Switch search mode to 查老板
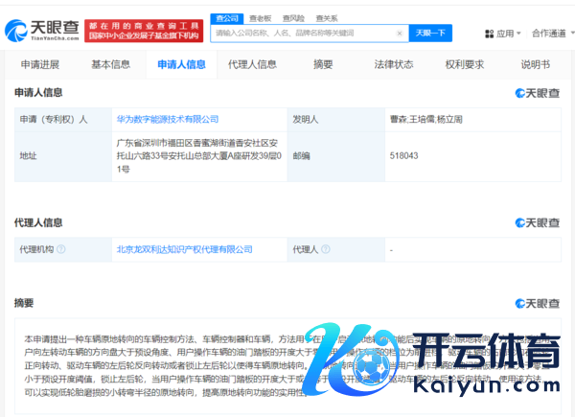575x417 pixels. tap(259, 17)
